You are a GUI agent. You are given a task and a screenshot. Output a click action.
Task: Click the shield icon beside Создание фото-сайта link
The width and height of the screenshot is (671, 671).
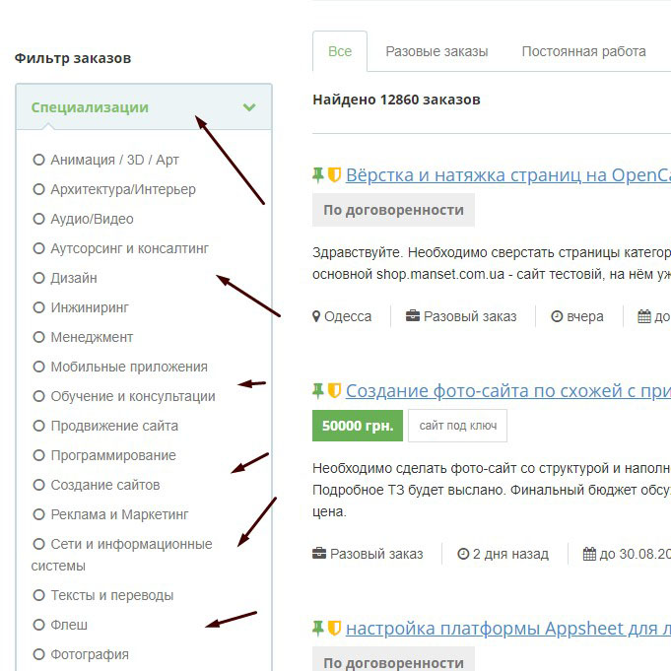pos(334,391)
